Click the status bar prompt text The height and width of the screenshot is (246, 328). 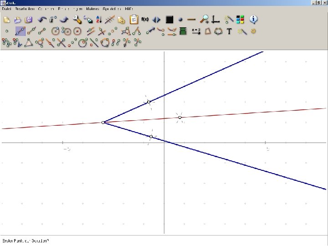point(26,241)
